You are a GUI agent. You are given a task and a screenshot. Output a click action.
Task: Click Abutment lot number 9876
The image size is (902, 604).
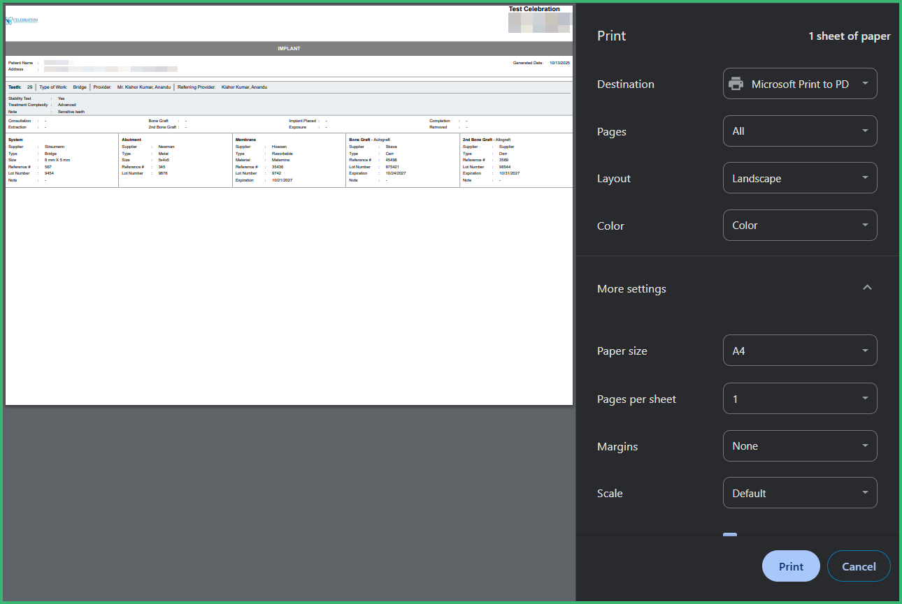(x=163, y=173)
